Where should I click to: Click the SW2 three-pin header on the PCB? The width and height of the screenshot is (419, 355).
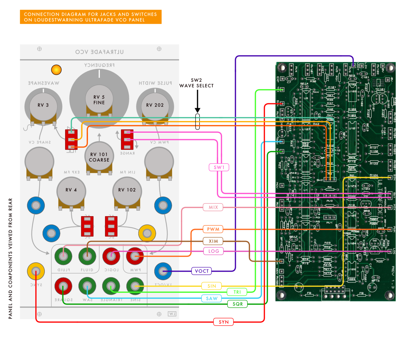click(x=330, y=180)
